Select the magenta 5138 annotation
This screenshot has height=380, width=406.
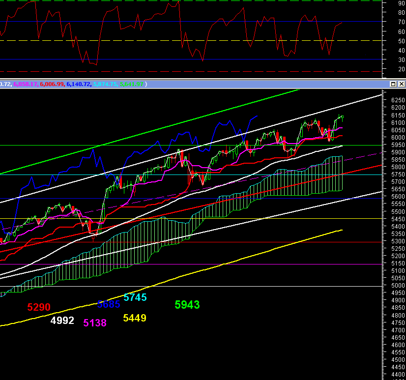(x=95, y=323)
